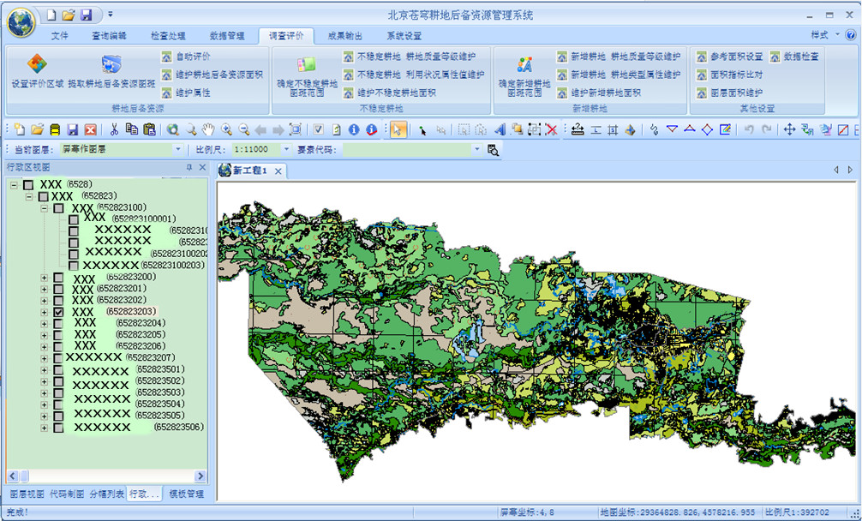Viewport: 862px width, 521px height.
Task: Click the red X delete toolbar icon
Action: 551,129
